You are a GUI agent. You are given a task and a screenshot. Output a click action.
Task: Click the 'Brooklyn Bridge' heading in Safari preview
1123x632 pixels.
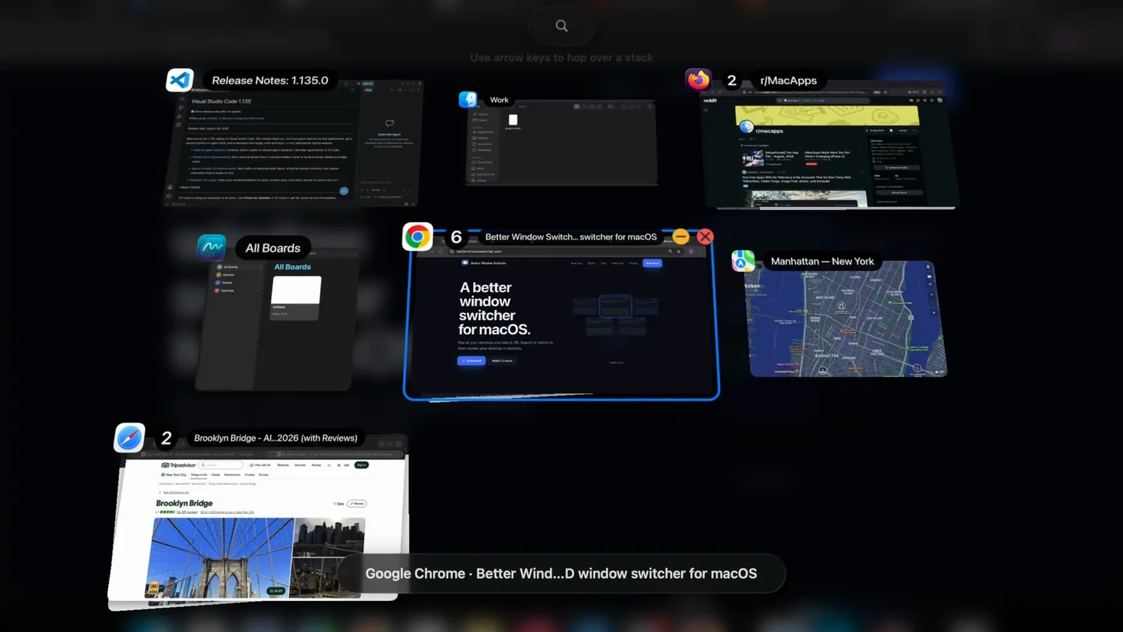coord(184,503)
